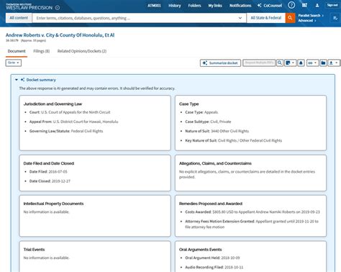Open the Westlaw Precision product switcher arrow

[x=58, y=8]
